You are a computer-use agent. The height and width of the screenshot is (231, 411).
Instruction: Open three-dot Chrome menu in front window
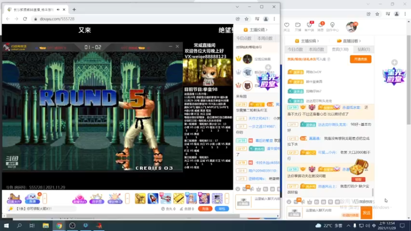click(x=274, y=19)
